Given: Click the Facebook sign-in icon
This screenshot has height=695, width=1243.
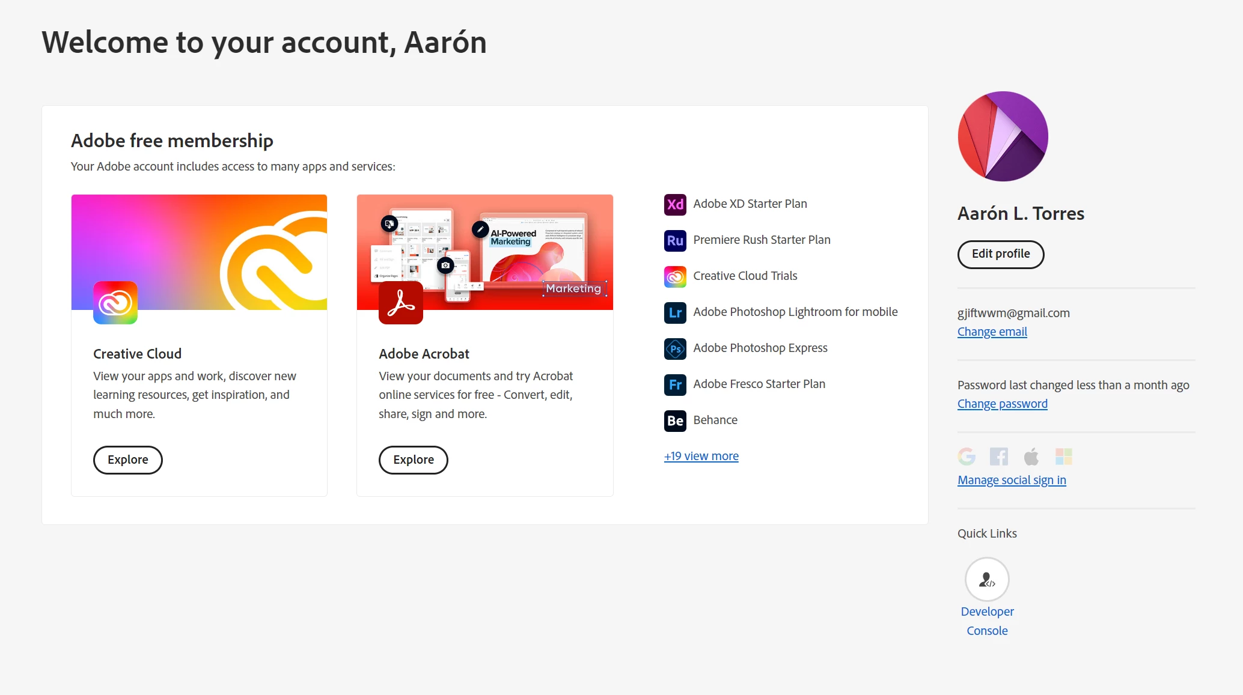Looking at the screenshot, I should click(999, 457).
